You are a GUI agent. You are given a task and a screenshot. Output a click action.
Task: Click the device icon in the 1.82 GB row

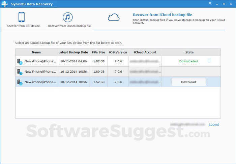[20, 62]
